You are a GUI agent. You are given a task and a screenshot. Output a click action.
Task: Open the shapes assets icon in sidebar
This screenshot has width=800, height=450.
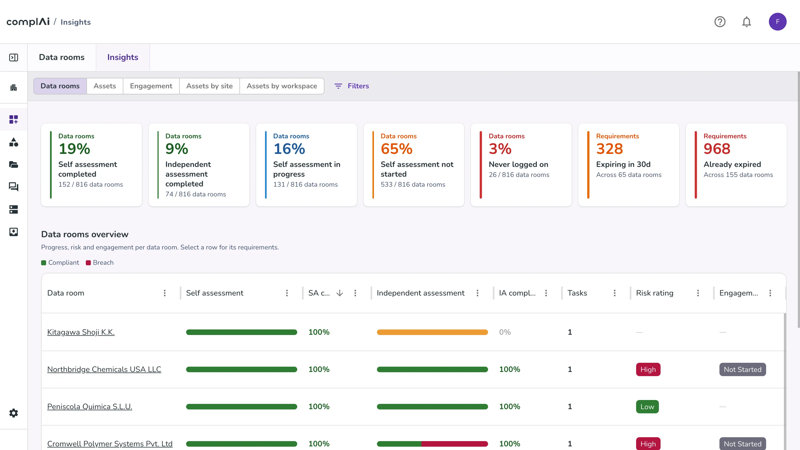pyautogui.click(x=14, y=142)
